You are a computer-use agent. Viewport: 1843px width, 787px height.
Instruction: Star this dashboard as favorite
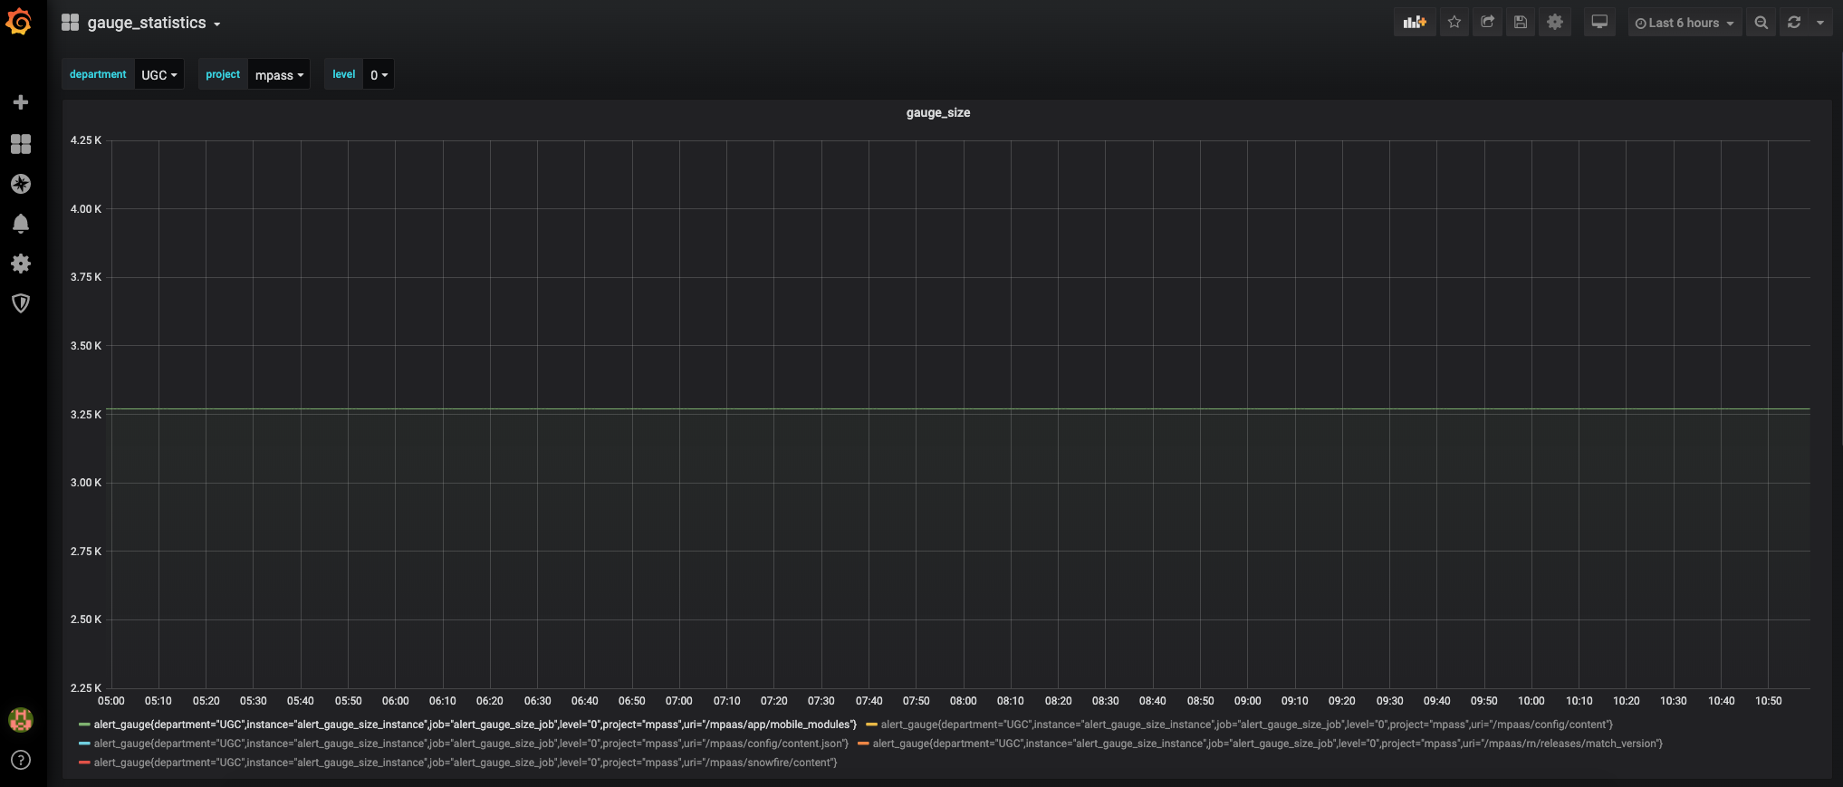point(1454,23)
